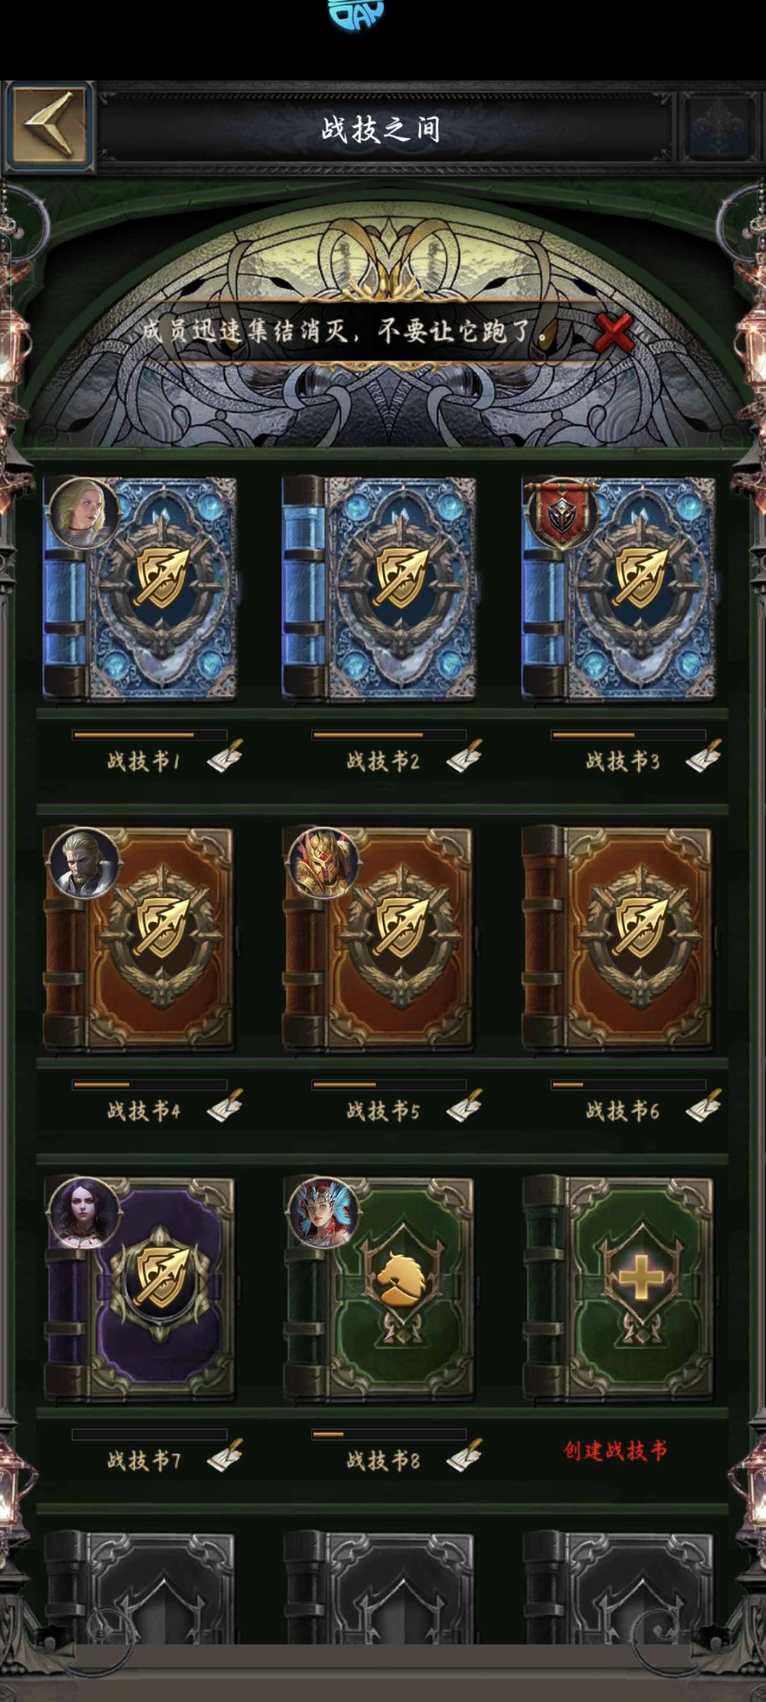The image size is (766, 1702).
Task: Click the edit quill beside 战技书2
Action: click(x=464, y=756)
